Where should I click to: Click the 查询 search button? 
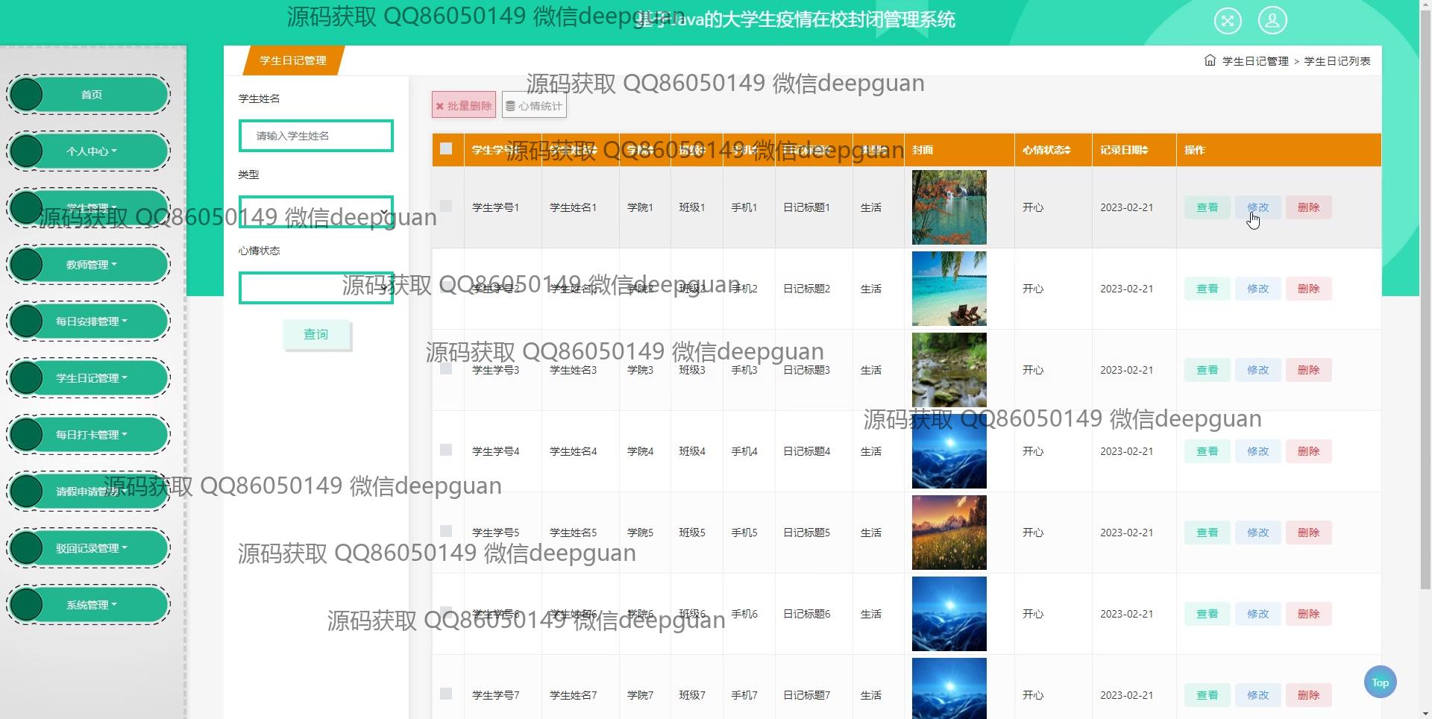coord(316,334)
